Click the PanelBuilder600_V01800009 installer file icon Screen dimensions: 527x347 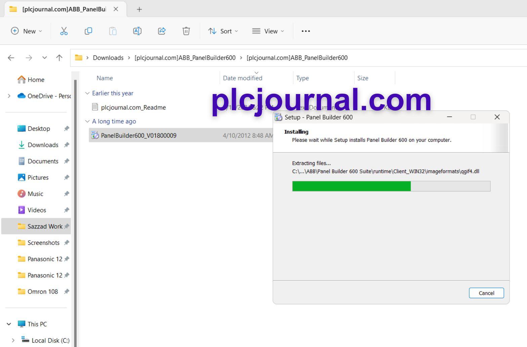tap(95, 135)
